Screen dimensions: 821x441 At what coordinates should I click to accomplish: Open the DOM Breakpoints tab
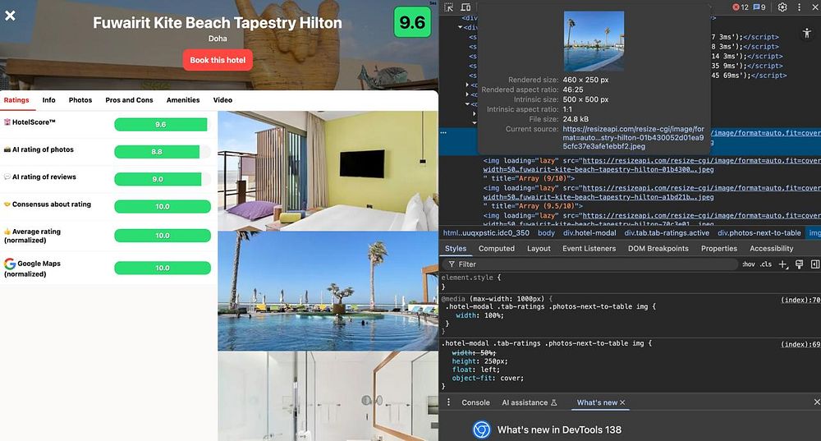658,249
